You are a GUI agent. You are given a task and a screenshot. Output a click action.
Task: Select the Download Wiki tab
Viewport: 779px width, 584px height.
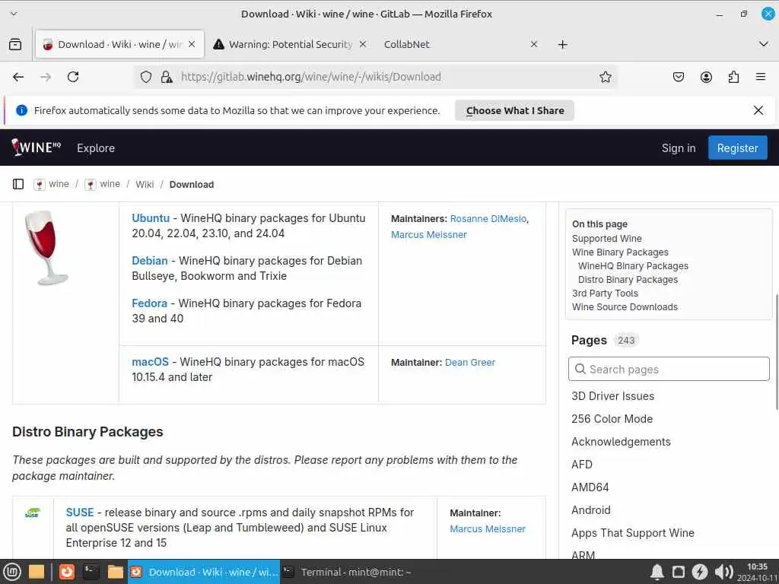[x=119, y=44]
